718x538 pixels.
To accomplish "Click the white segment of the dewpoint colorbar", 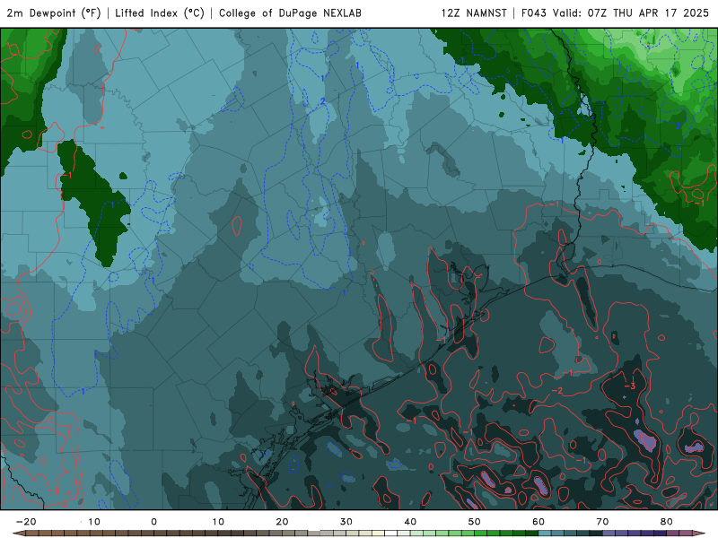I will coord(391,534).
